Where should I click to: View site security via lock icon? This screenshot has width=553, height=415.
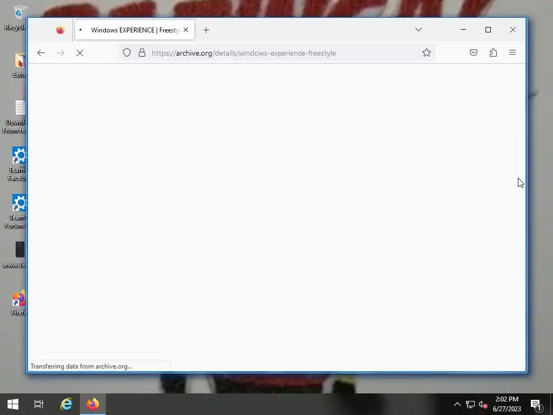(142, 52)
